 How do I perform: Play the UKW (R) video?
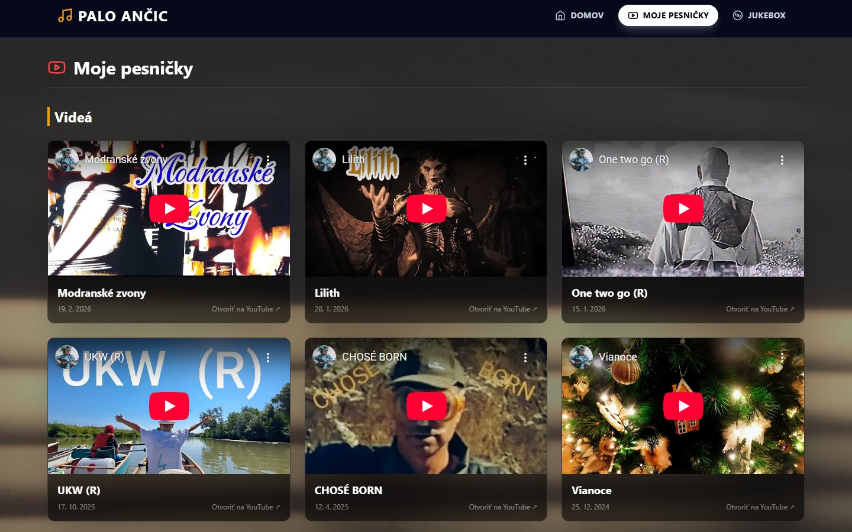click(x=169, y=406)
